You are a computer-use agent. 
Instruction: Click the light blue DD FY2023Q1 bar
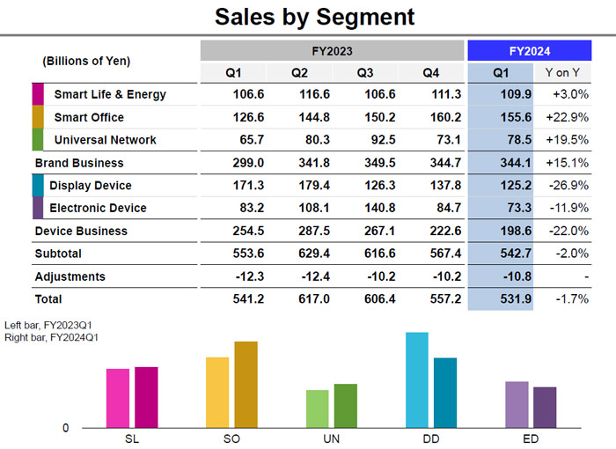click(417, 379)
